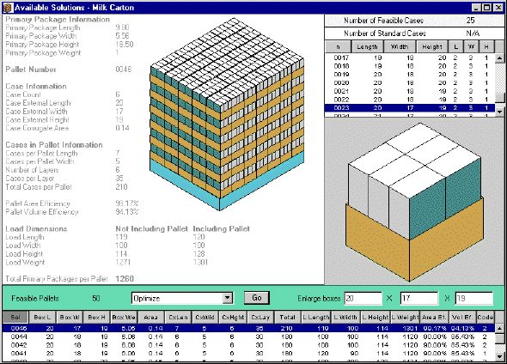Viewport: 507px width, 364px height.
Task: Click cases list scrollbar up arrow
Action: tap(499, 58)
